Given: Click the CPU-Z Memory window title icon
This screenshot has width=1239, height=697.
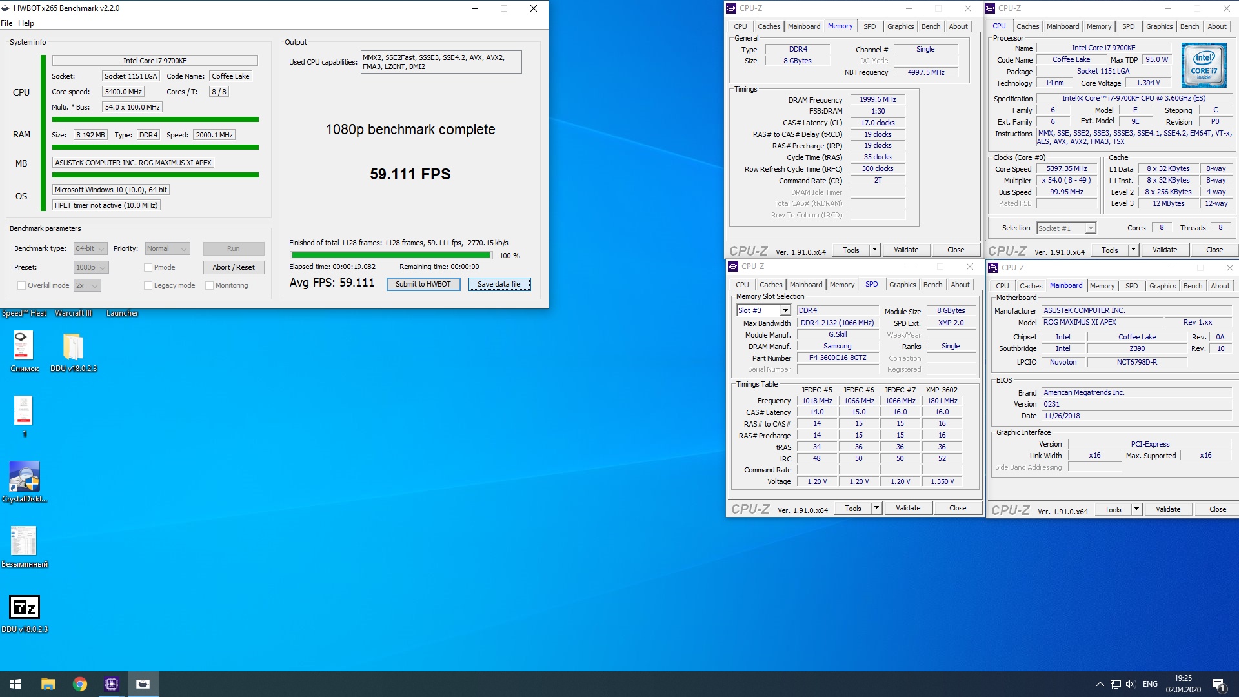Looking at the screenshot, I should [x=731, y=8].
